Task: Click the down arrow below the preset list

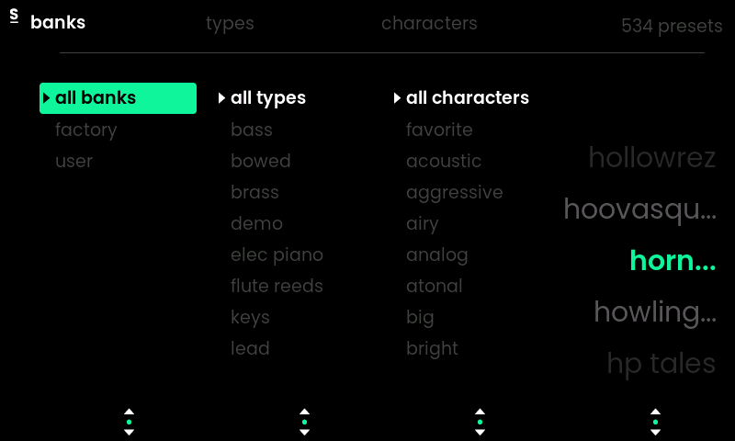Action: click(655, 433)
